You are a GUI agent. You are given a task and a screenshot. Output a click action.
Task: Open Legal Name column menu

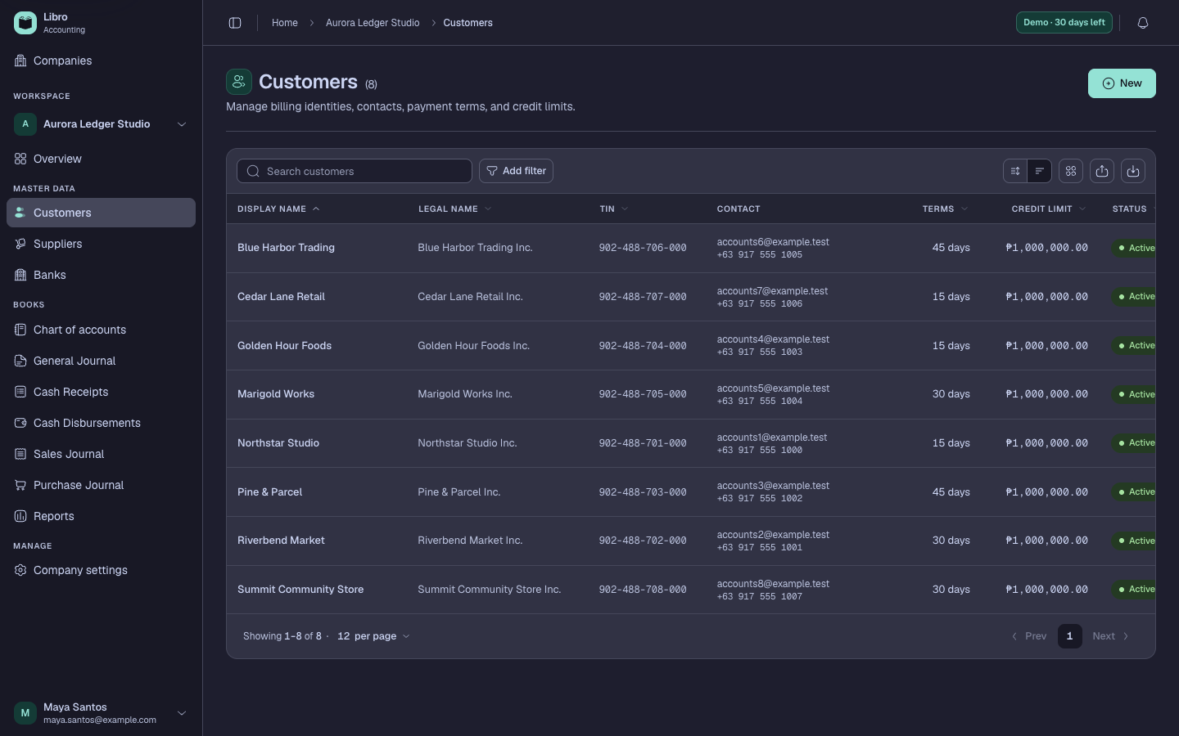tap(488, 209)
